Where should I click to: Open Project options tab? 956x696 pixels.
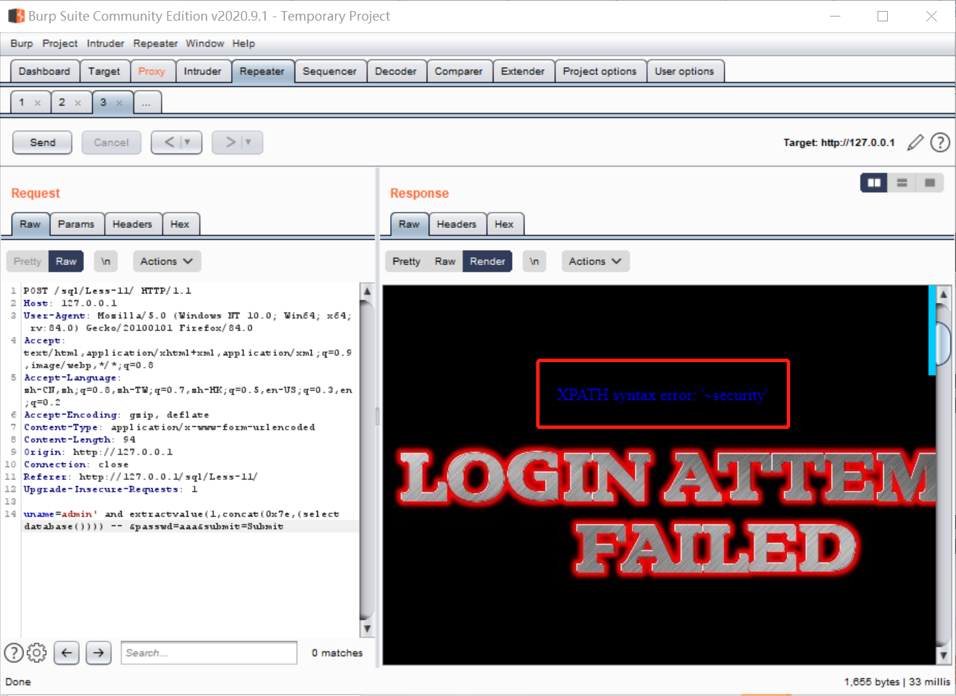[x=599, y=72]
